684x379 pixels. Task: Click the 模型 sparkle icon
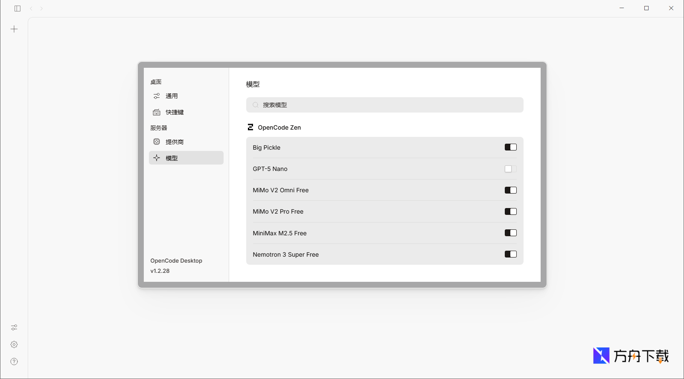click(157, 158)
